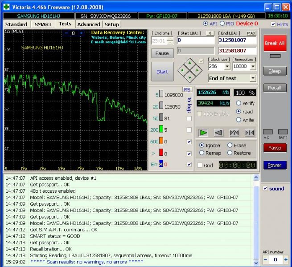Select the random seek scan icon

234,133
